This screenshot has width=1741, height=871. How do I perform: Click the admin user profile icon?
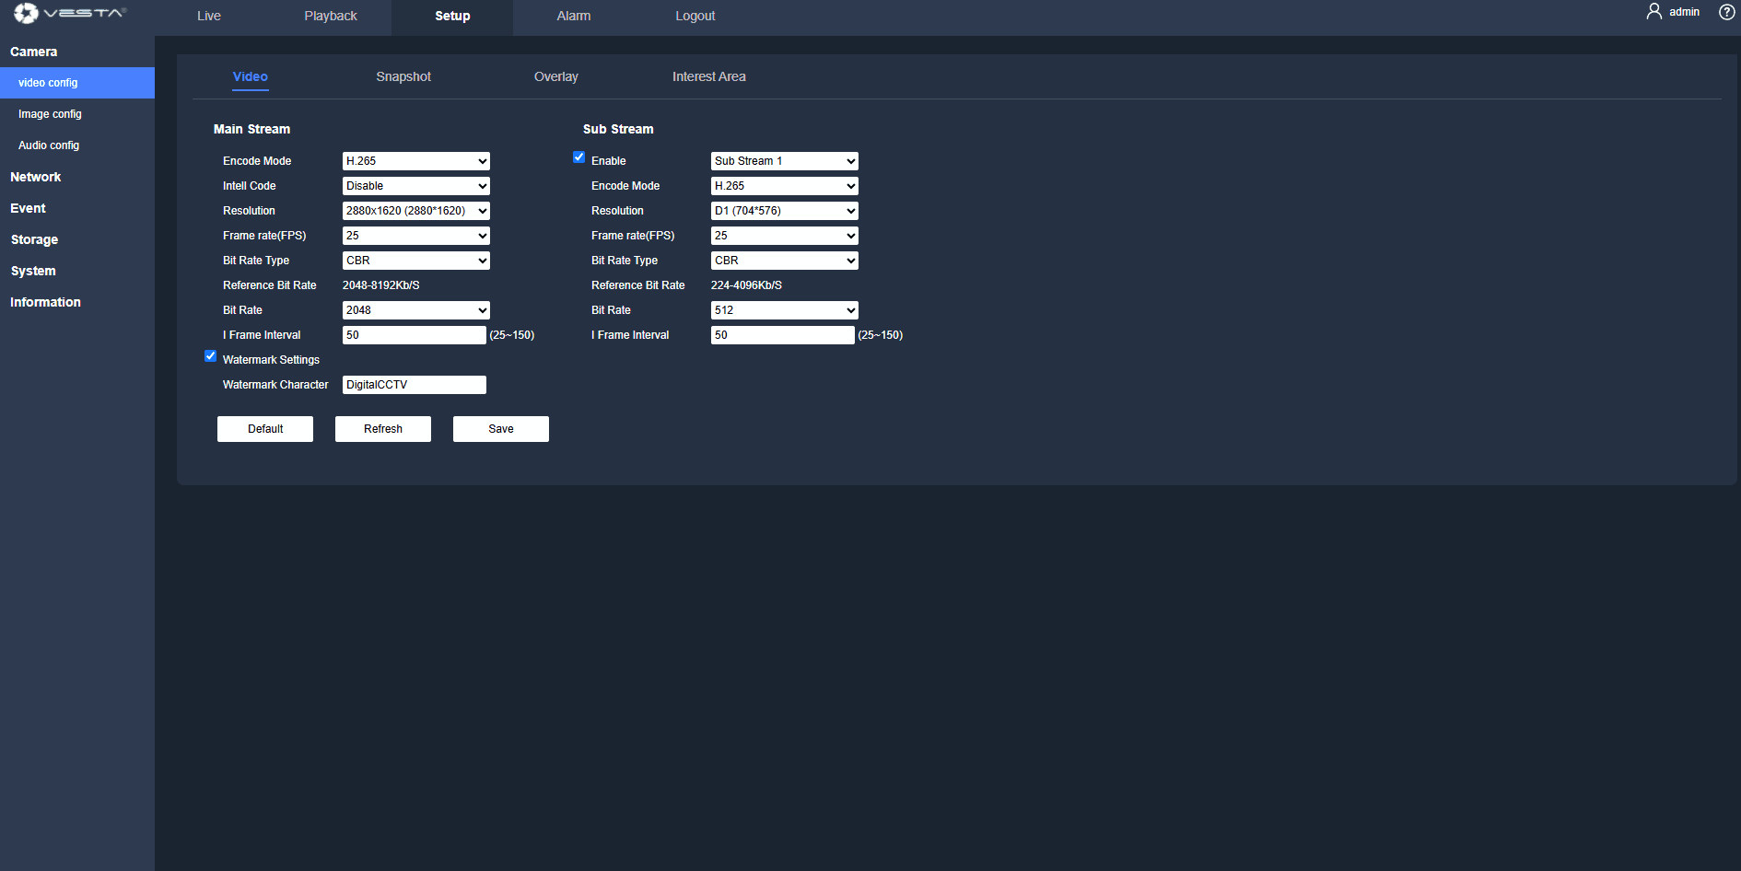click(1654, 11)
